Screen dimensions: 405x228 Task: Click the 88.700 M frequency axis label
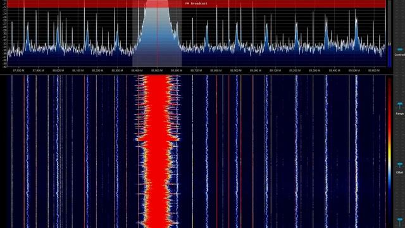coord(196,70)
